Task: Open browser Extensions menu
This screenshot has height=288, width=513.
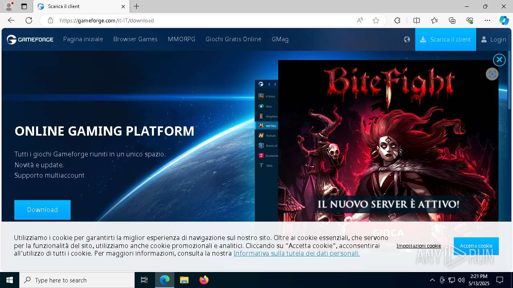Action: (397, 20)
